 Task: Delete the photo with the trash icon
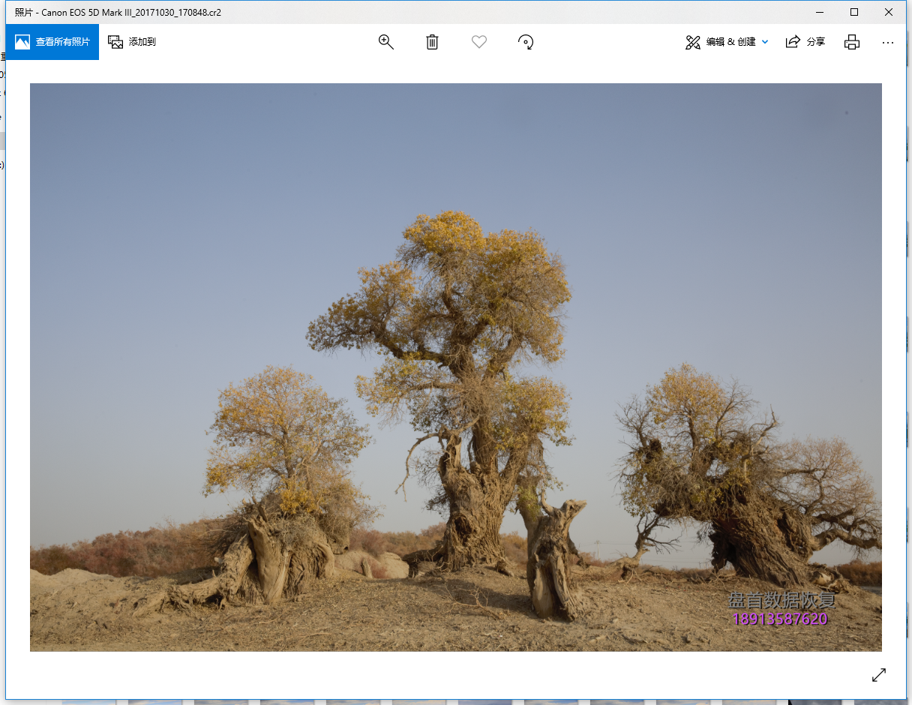click(x=432, y=42)
